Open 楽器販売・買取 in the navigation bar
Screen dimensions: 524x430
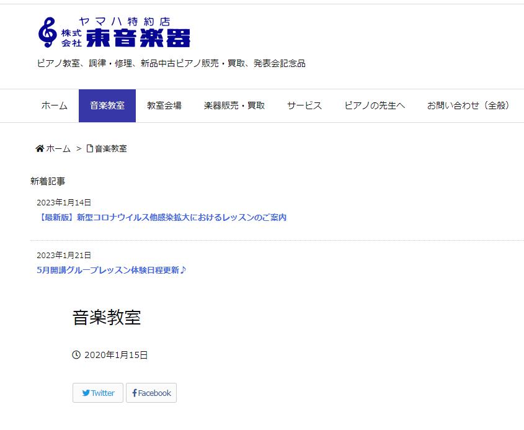[234, 105]
